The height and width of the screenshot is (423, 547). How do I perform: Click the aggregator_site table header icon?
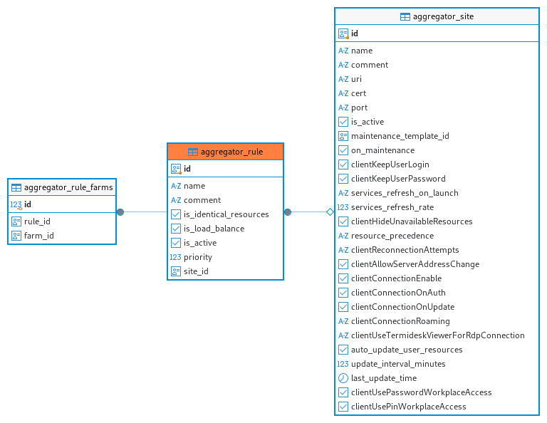click(405, 17)
